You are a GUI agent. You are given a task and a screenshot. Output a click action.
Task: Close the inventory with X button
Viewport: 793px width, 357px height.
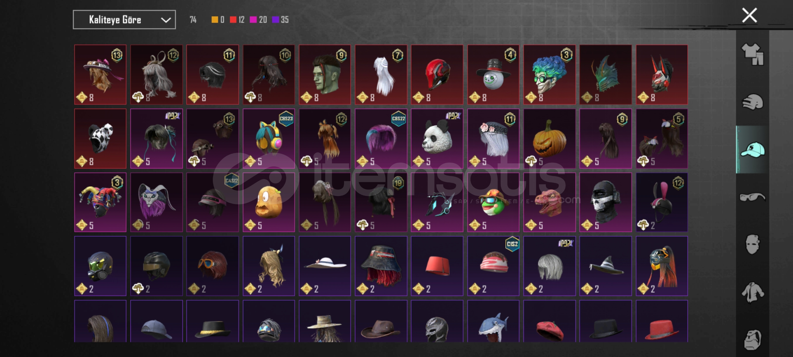(749, 16)
